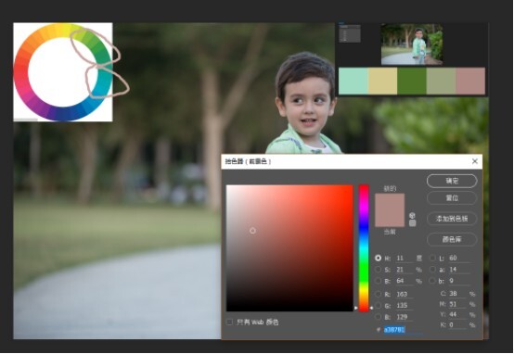Click the 确定 button to confirm

coord(452,181)
